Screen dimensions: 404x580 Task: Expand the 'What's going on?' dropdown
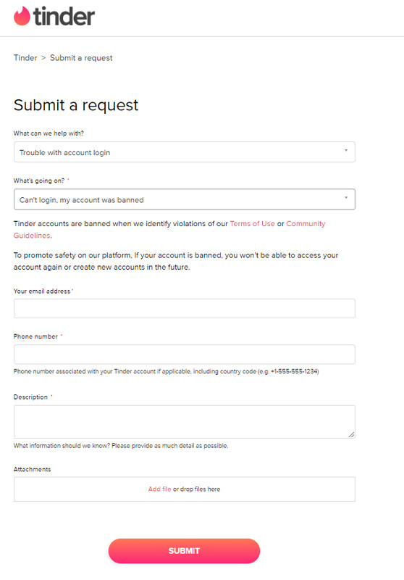point(185,199)
